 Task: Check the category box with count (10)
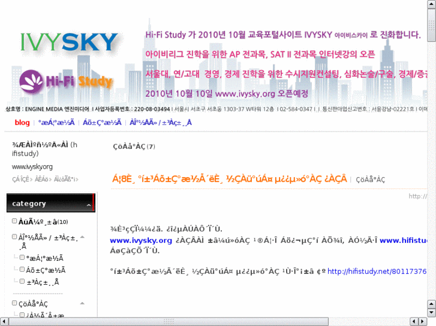point(14,221)
